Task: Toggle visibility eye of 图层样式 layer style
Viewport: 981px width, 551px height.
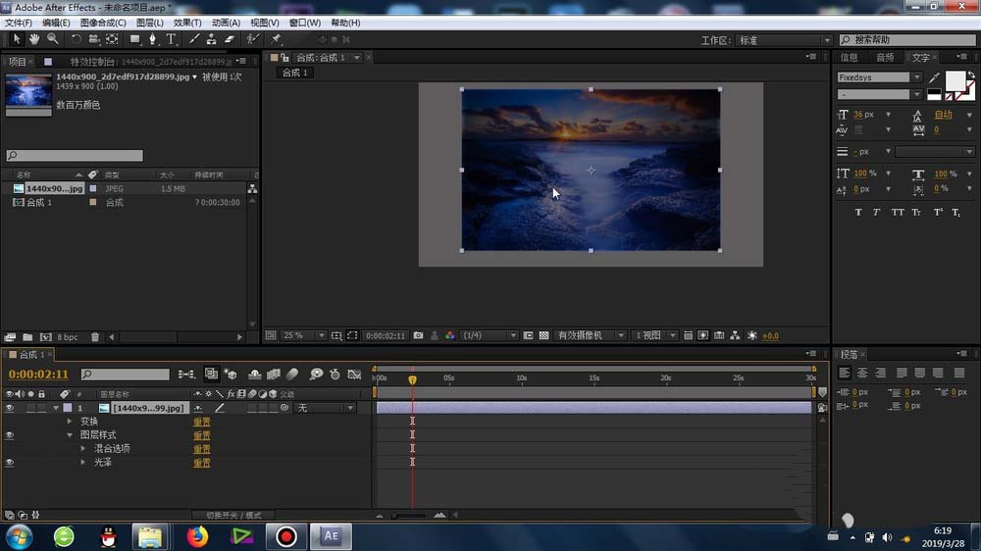Action: coord(10,435)
